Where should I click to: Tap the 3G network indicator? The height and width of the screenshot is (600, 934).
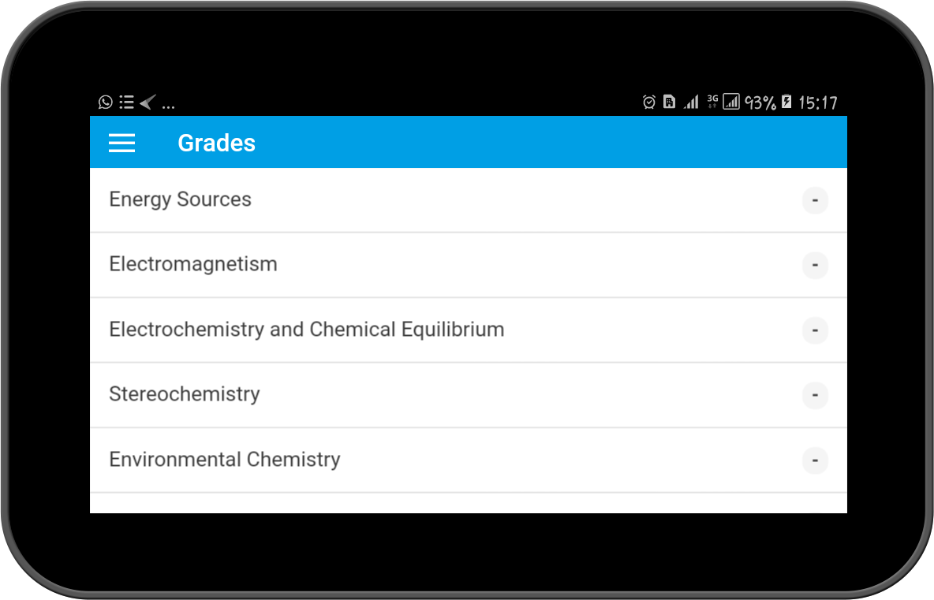[712, 102]
